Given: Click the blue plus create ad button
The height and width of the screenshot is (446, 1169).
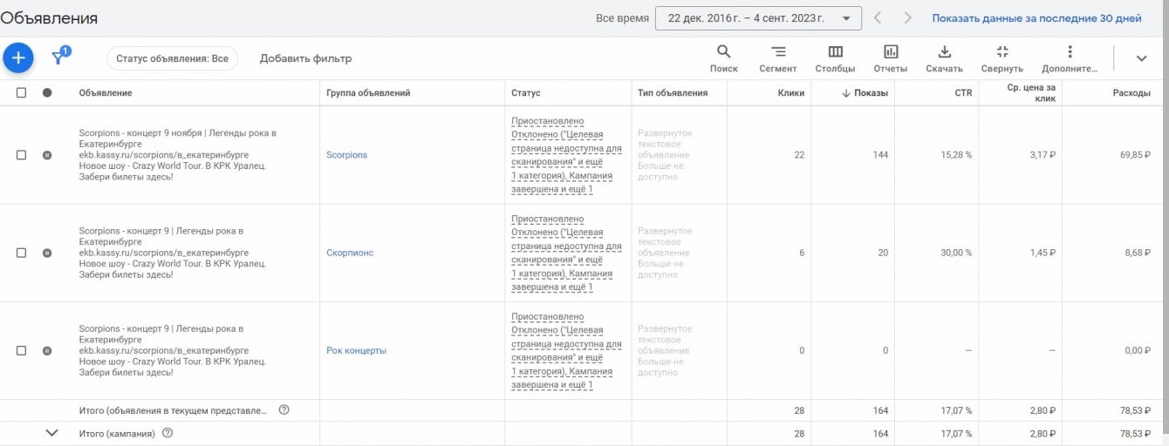Looking at the screenshot, I should point(18,58).
